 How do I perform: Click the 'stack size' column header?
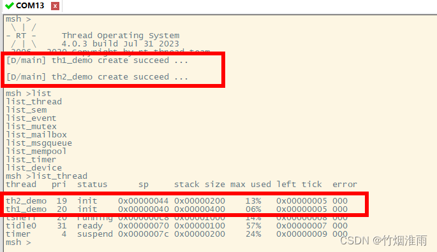click(200, 185)
